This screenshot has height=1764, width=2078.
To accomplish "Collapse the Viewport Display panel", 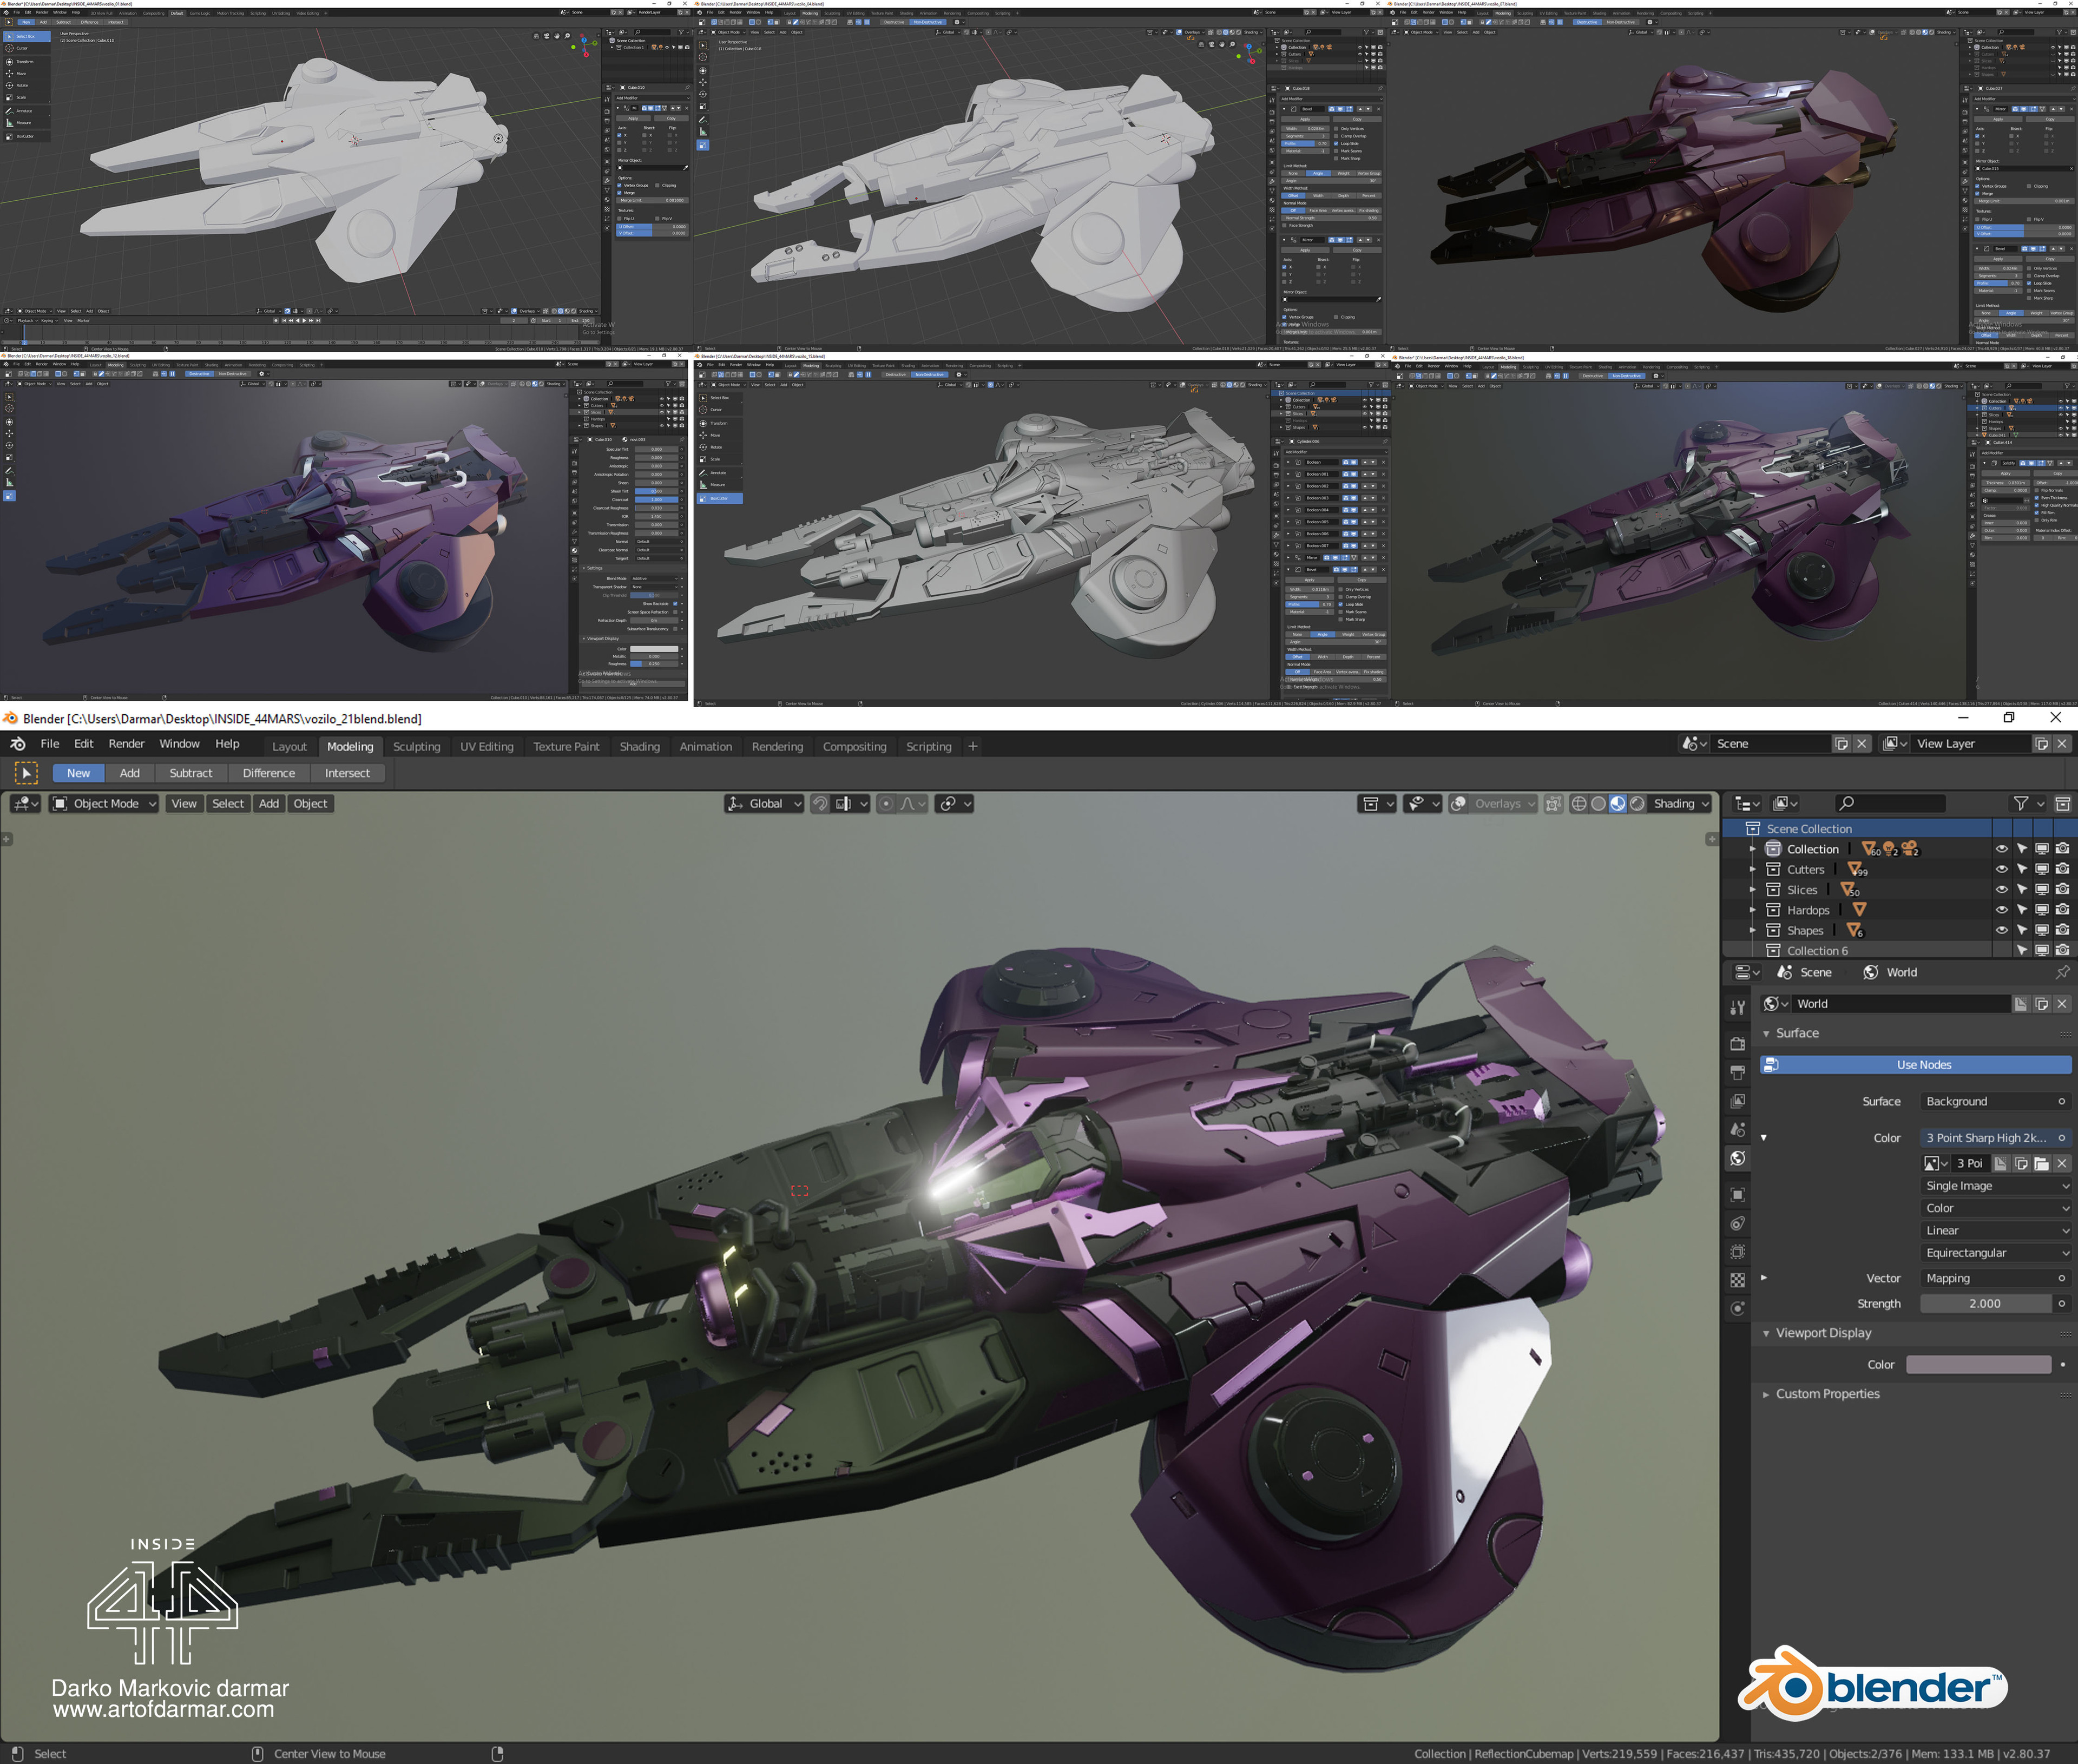I will [x=1766, y=1334].
